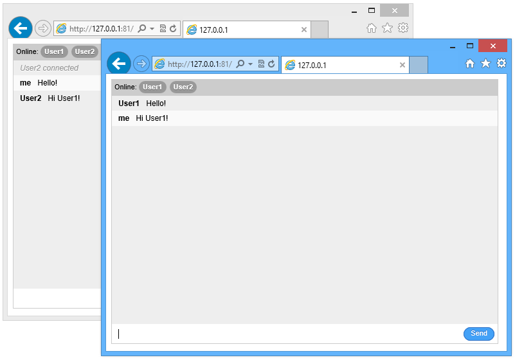The image size is (515, 360).
Task: Open a new tab in front window
Action: click(419, 65)
